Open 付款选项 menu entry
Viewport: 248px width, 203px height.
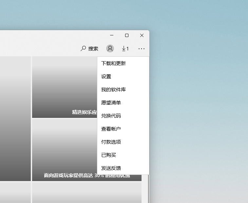(x=123, y=142)
